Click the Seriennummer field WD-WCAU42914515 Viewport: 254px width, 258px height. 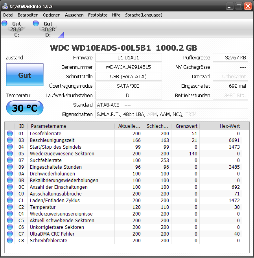pos(129,67)
